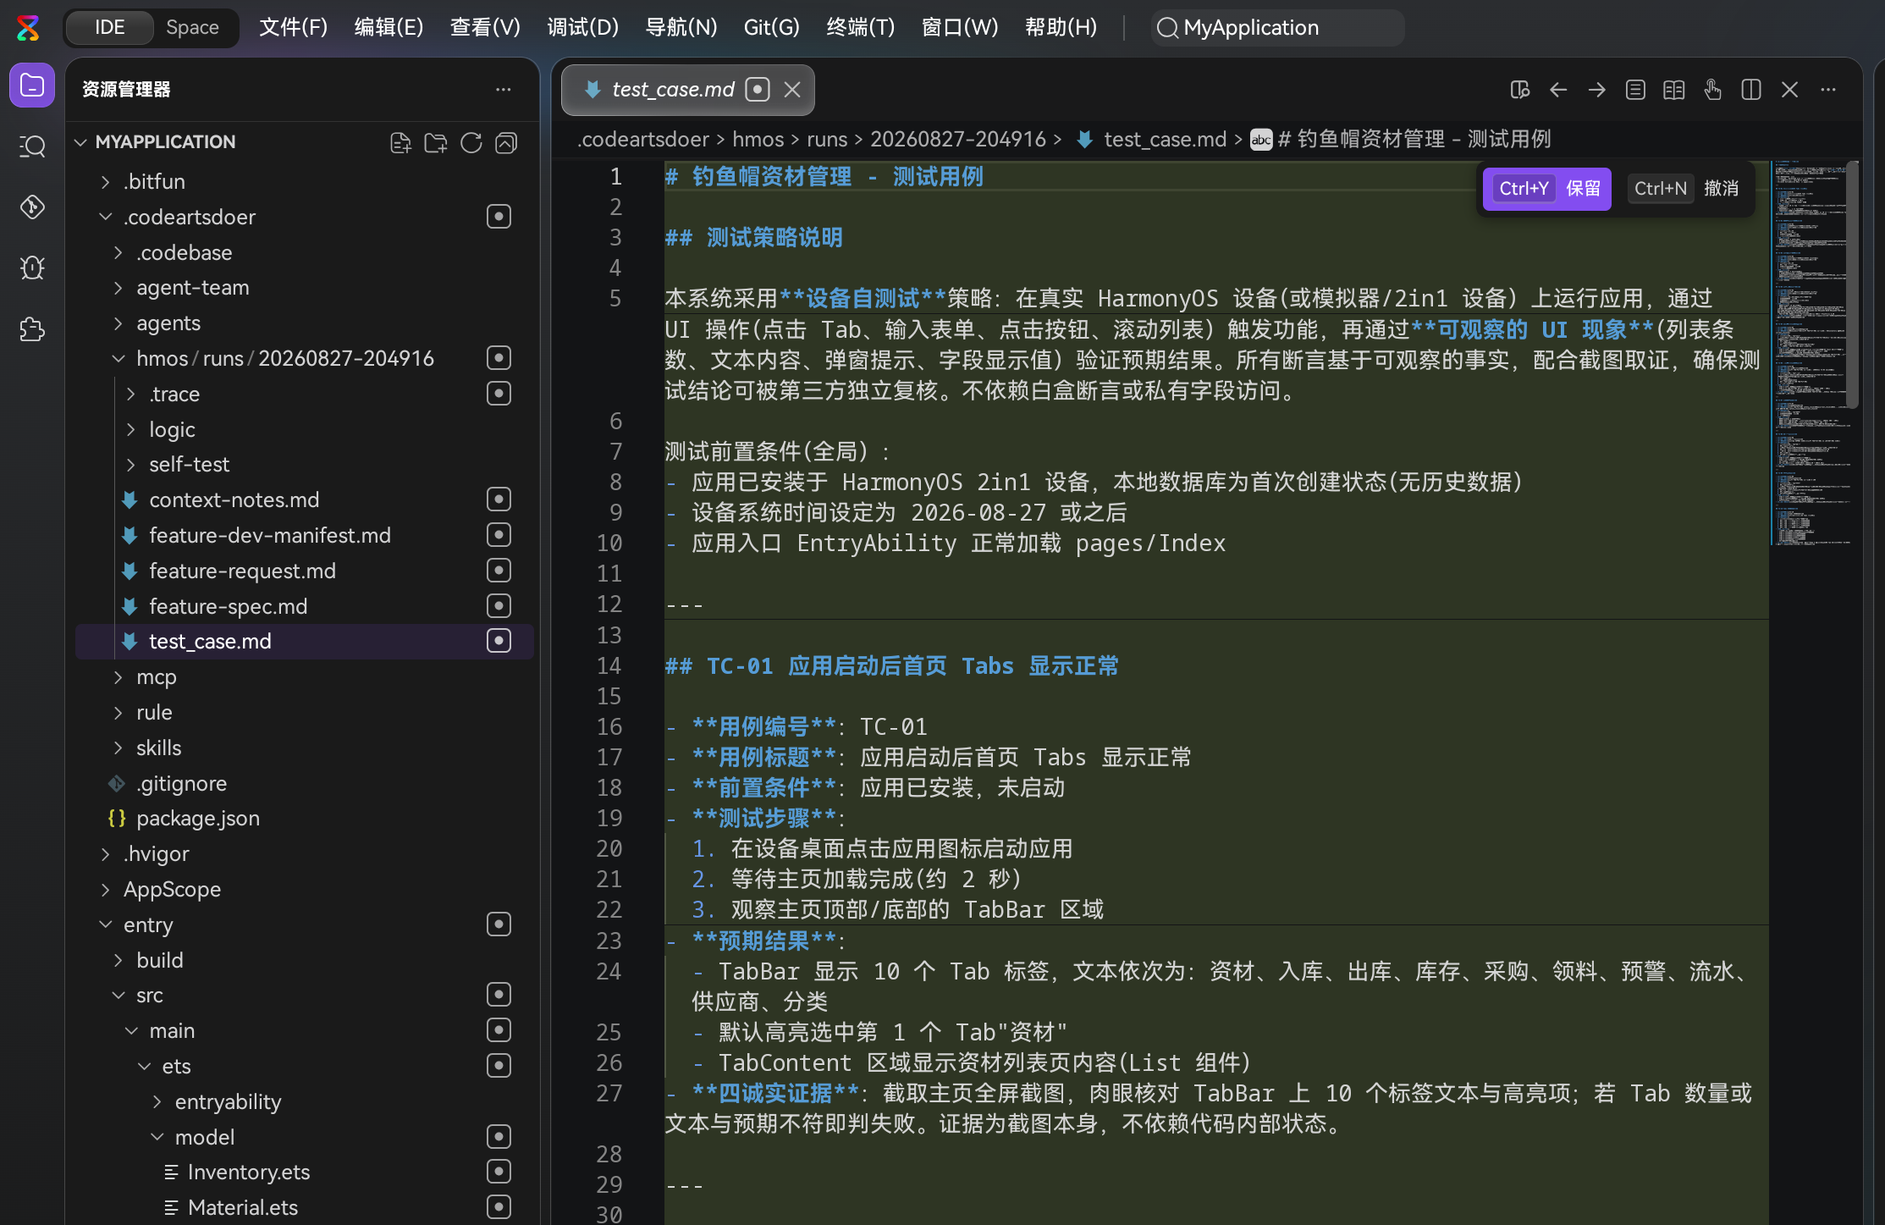Click status badge beside feature-spec.md

click(x=499, y=606)
